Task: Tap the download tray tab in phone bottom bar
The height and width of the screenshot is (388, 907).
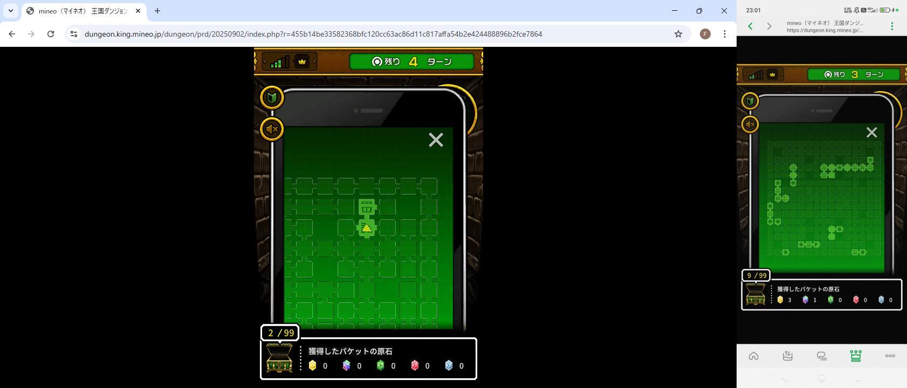Action: (x=788, y=356)
